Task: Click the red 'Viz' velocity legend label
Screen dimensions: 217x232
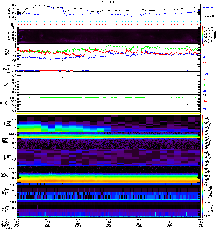Action: click(204, 79)
